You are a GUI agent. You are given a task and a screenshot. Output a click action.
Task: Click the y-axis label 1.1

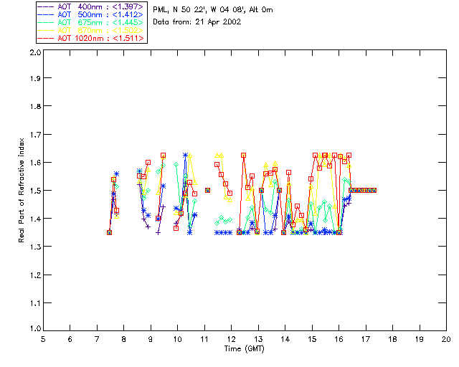coord(35,303)
